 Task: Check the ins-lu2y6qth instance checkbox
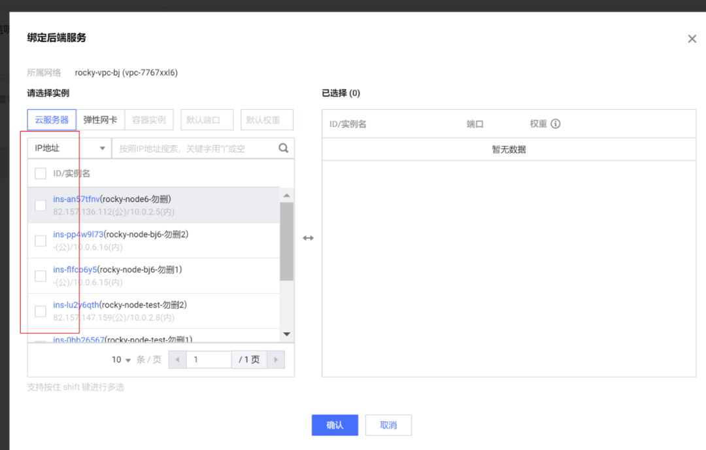41,311
